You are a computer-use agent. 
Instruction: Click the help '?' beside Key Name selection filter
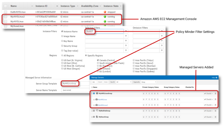tap(126, 41)
